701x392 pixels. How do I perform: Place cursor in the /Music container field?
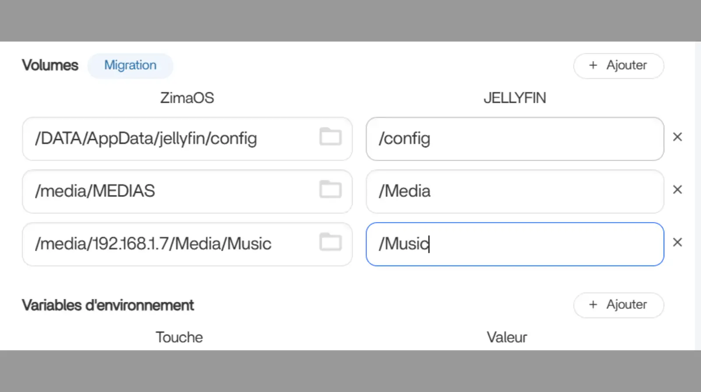coord(515,244)
